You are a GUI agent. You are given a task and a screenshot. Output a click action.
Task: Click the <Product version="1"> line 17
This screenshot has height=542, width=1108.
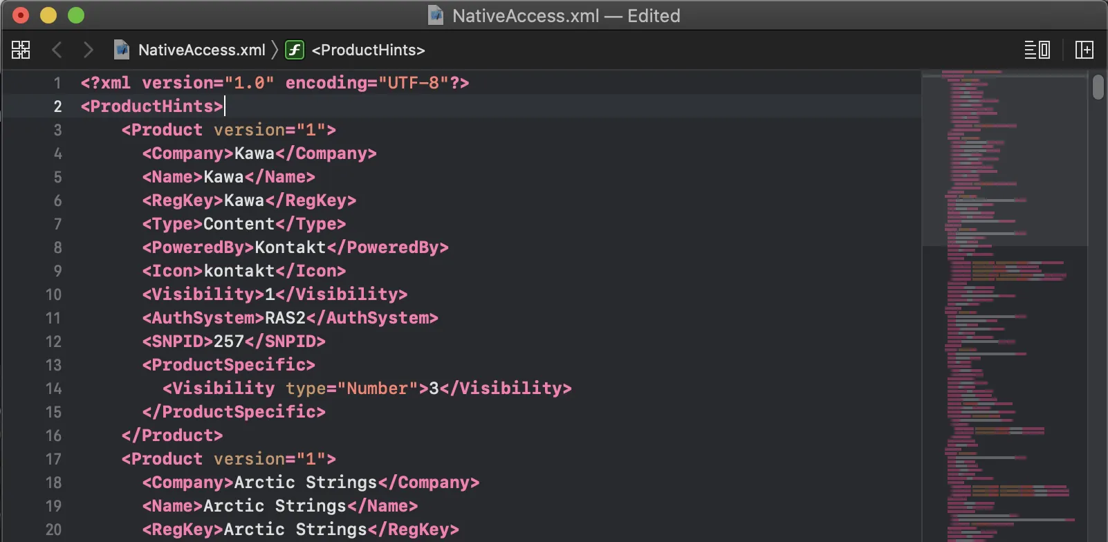(229, 459)
